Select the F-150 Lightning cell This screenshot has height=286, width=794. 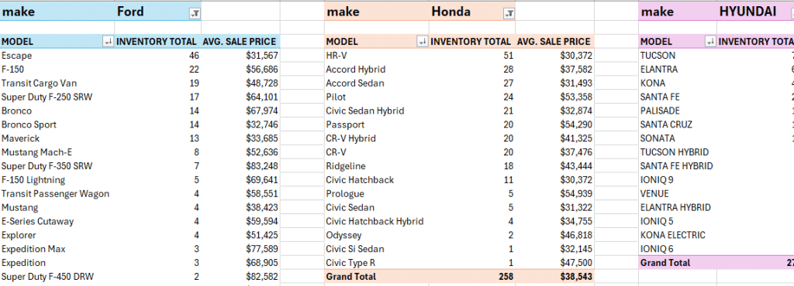click(x=57, y=180)
